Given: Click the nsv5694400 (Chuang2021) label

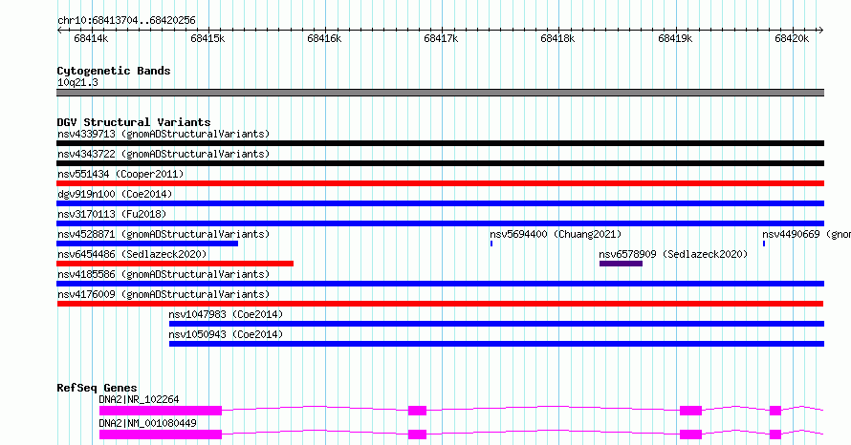Looking at the screenshot, I should pyautogui.click(x=556, y=234).
